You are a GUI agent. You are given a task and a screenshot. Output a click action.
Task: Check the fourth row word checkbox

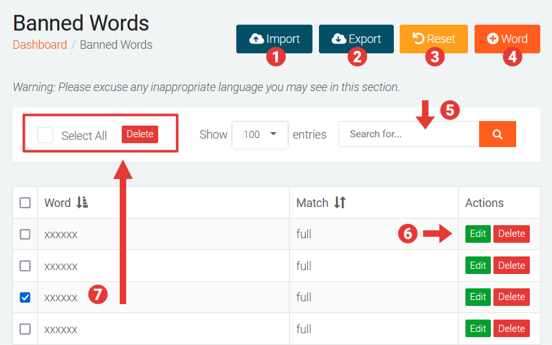(x=25, y=329)
